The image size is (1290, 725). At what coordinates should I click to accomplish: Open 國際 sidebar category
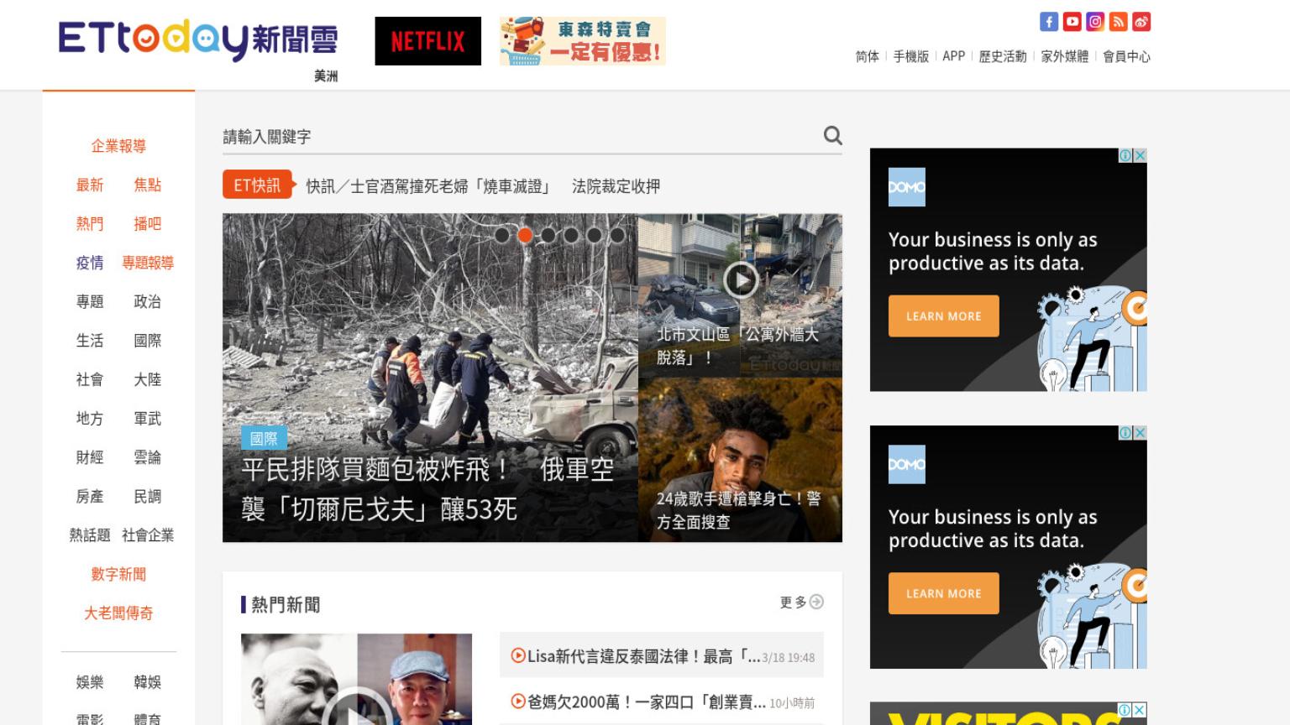[x=147, y=341]
